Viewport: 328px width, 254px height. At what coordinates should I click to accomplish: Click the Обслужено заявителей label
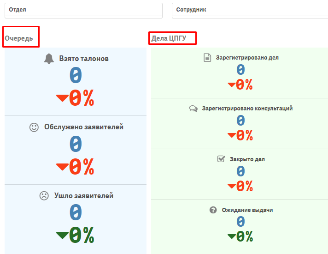pyautogui.click(x=84, y=127)
